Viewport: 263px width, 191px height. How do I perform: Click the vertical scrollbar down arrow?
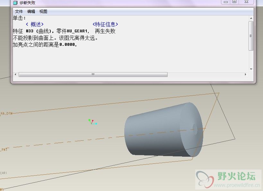(x=251, y=69)
